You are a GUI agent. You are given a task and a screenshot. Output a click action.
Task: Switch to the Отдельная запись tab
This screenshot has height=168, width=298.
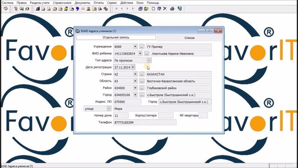point(116,37)
